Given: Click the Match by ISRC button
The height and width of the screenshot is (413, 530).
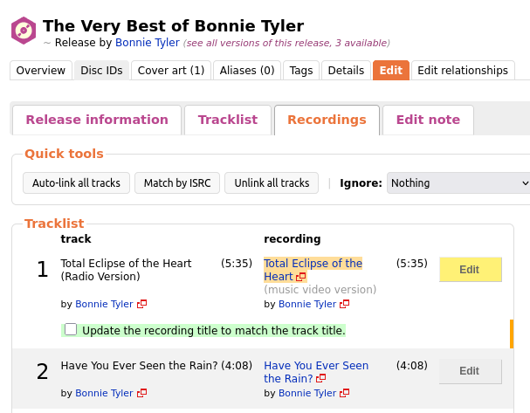Looking at the screenshot, I should pos(177,182).
